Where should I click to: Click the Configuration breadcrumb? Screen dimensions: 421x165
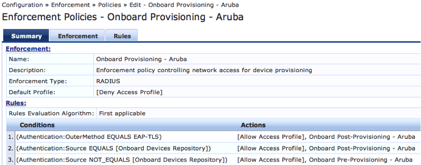[22, 5]
